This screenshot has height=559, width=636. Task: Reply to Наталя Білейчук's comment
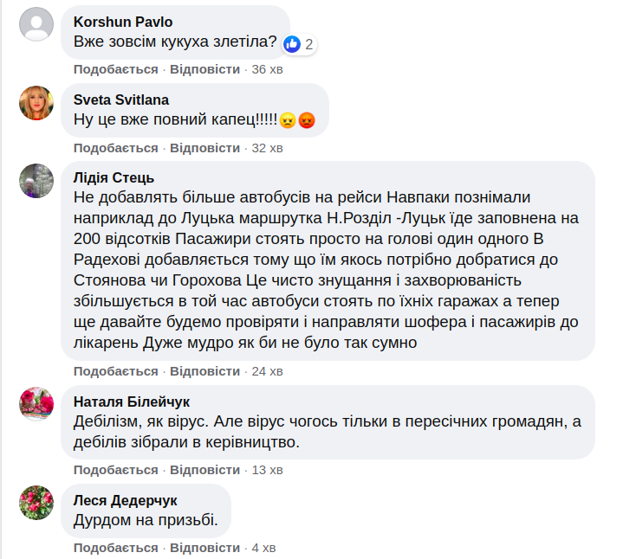click(204, 470)
